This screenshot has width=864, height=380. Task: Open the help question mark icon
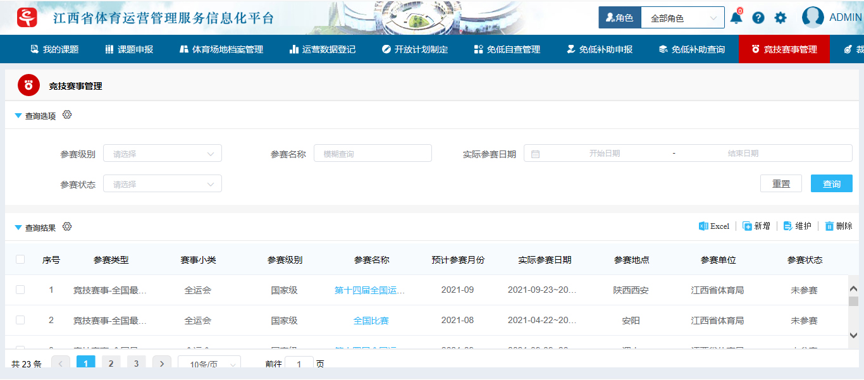coord(758,18)
